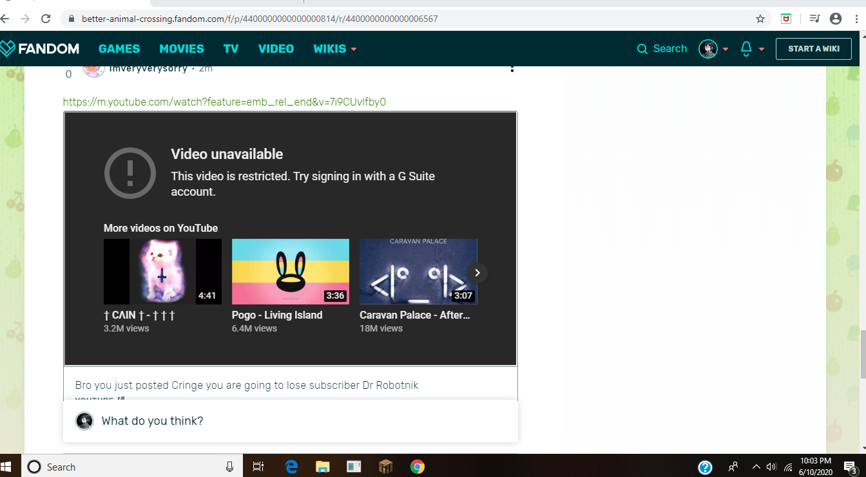Click the padlock site info icon
Viewport: 866px width, 477px height.
[x=71, y=19]
